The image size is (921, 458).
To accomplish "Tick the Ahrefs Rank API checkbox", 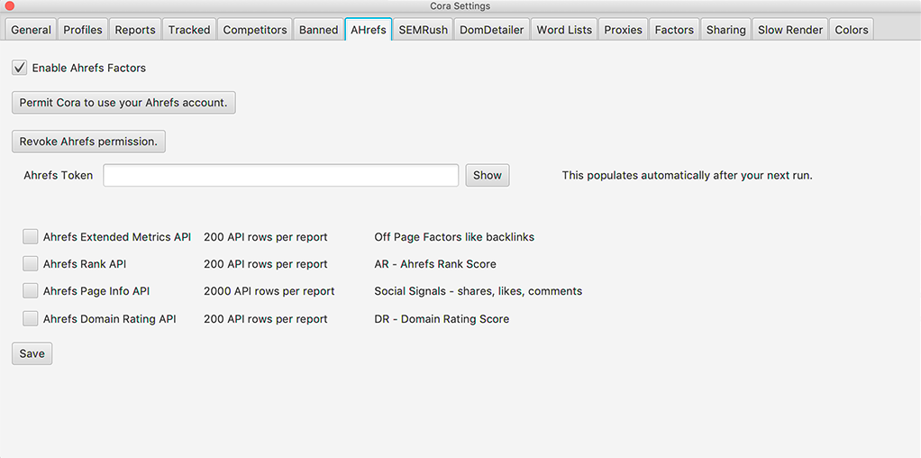I will (x=31, y=264).
